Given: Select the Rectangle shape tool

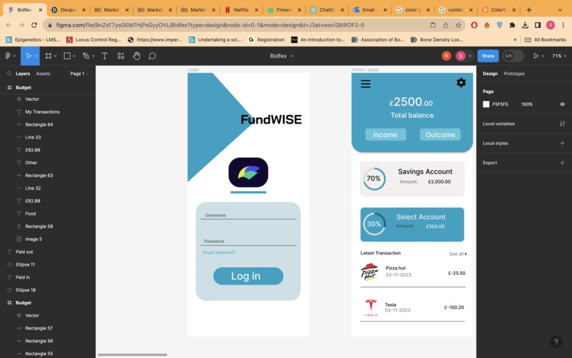Looking at the screenshot, I should pyautogui.click(x=67, y=56).
